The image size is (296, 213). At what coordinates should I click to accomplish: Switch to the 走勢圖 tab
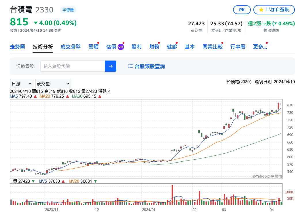click(17, 47)
